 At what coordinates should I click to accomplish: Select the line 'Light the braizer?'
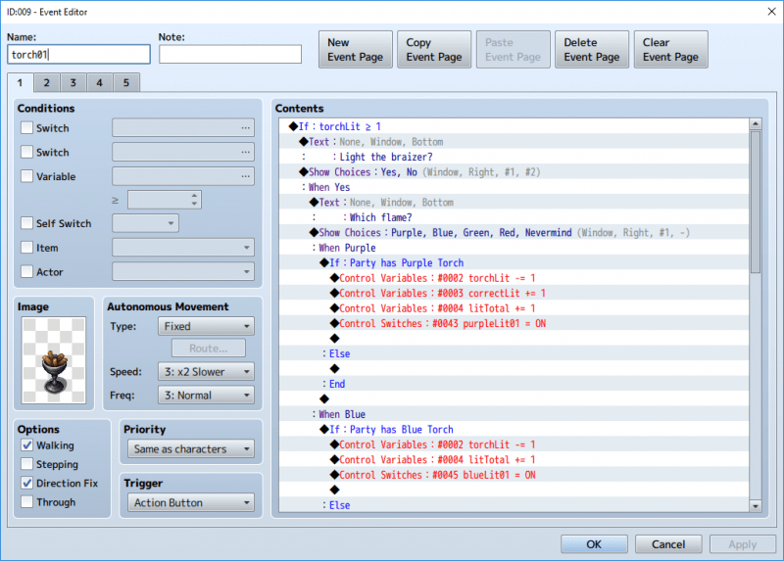coord(514,157)
